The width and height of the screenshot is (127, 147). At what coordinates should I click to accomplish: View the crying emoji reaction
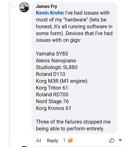pyautogui.click(x=70, y=140)
